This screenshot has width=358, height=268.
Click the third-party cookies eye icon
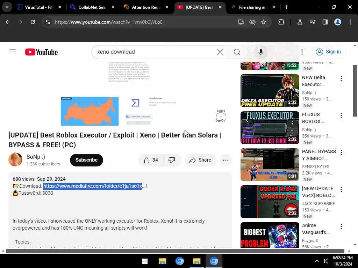(252, 22)
